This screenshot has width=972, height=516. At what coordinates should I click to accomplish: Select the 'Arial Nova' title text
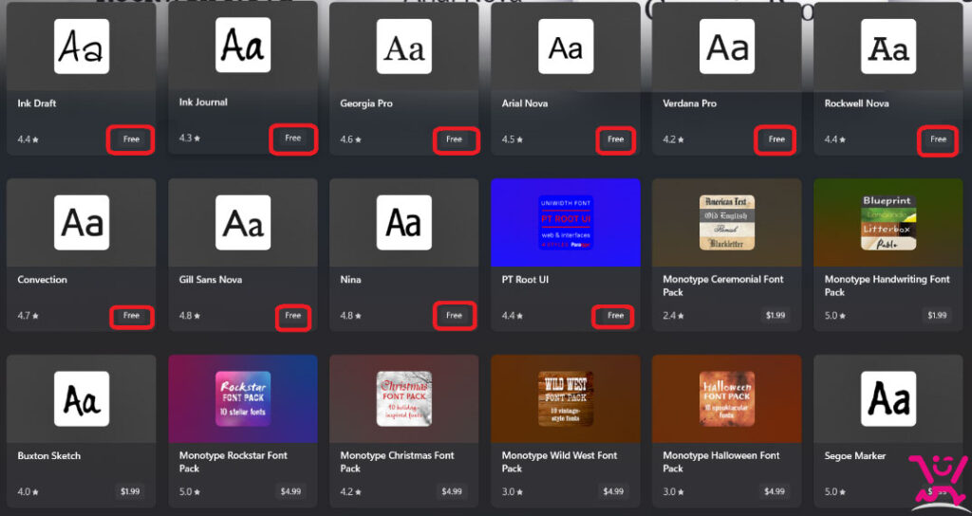(x=525, y=103)
